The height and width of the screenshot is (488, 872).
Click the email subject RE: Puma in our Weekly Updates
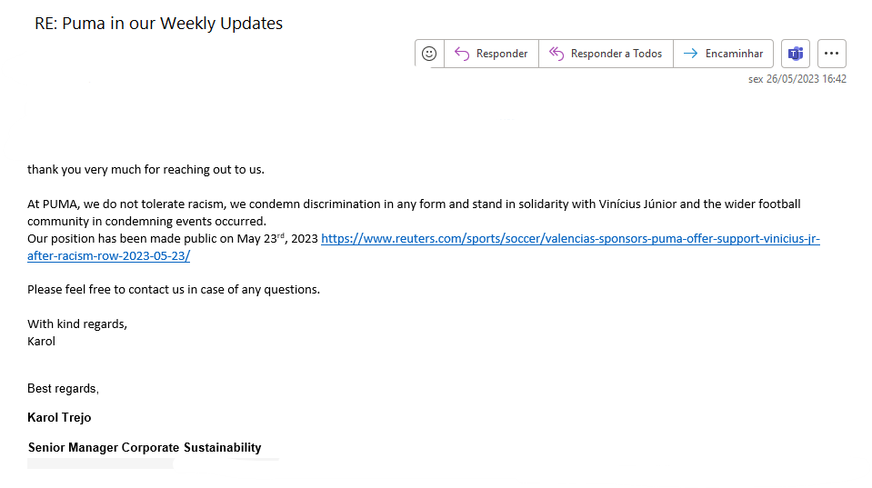click(158, 24)
